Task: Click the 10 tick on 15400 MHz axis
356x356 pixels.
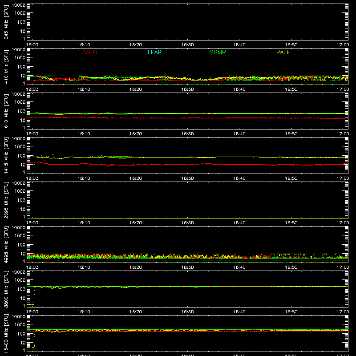Action: click(23, 343)
